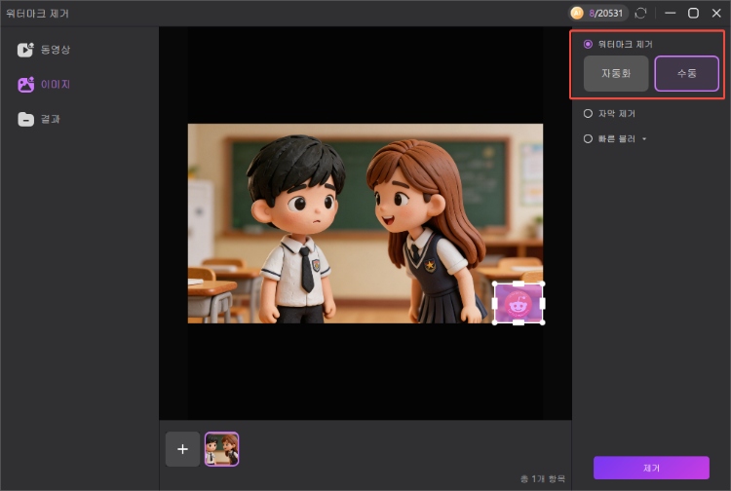The height and width of the screenshot is (491, 731).
Task: Click the results (결과) folder icon
Action: pos(25,119)
